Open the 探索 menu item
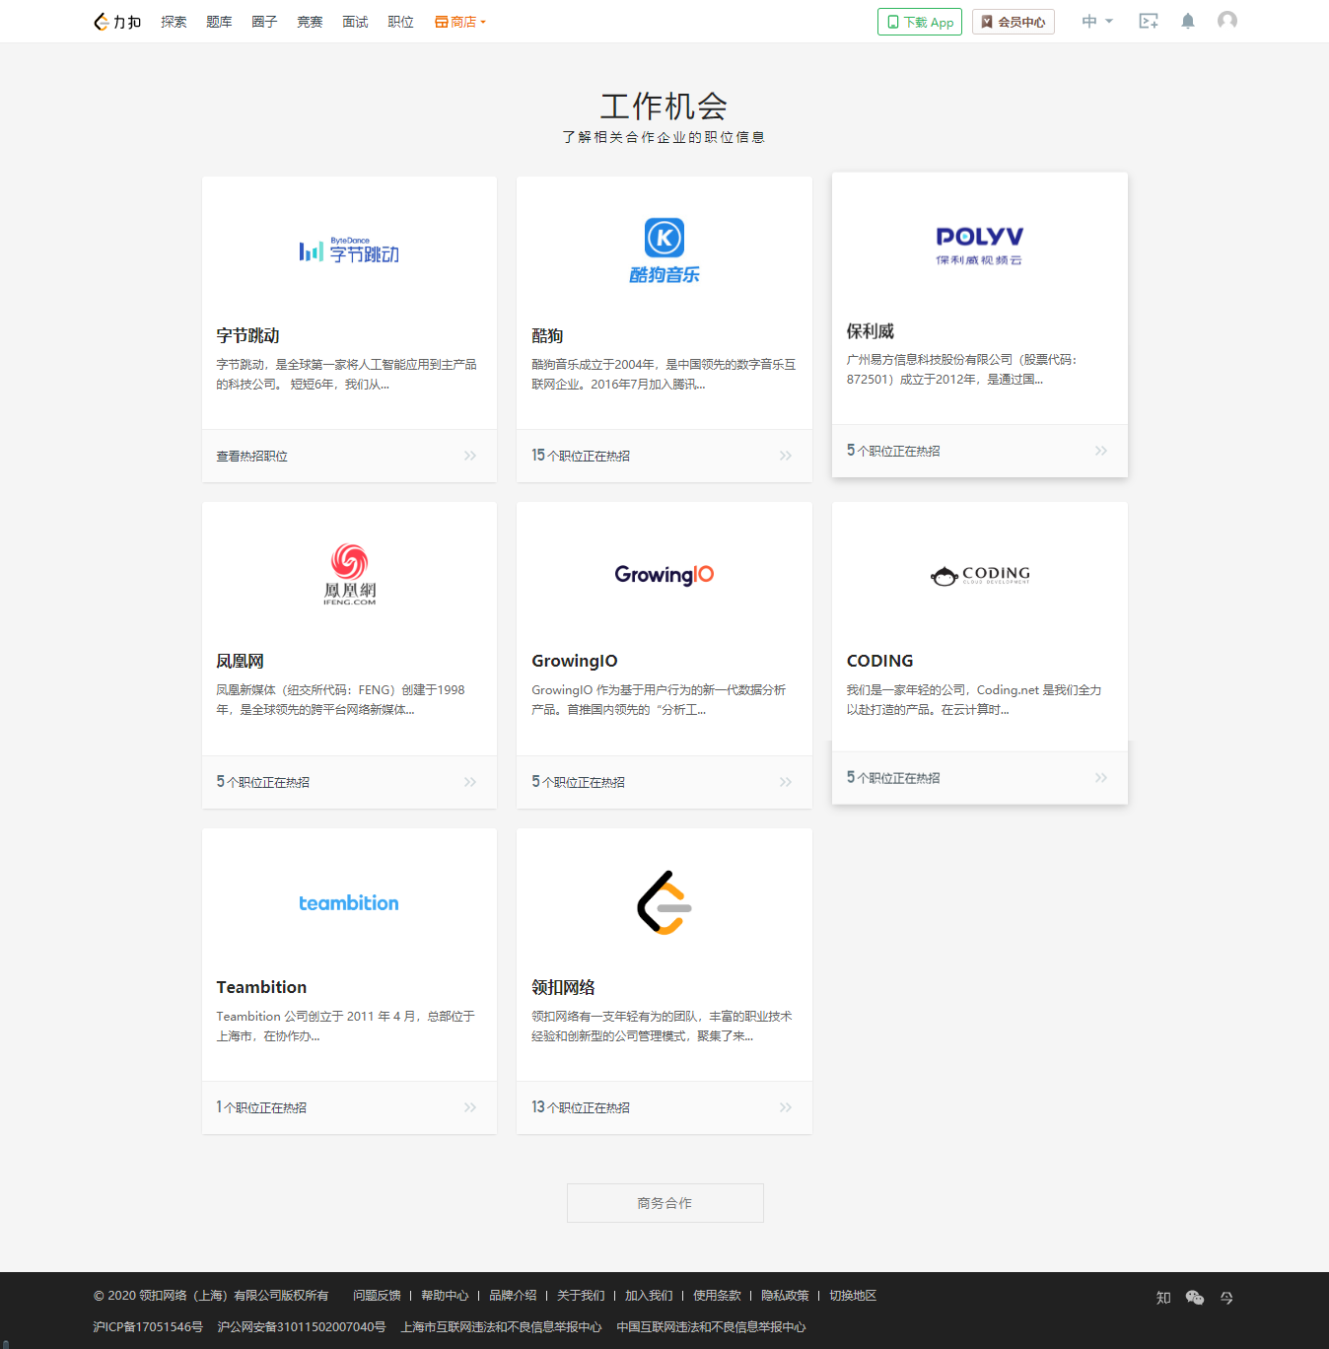The height and width of the screenshot is (1349, 1329). [x=174, y=22]
